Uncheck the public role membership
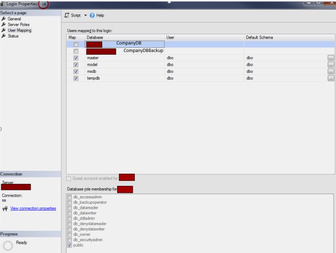The image size is (336, 253). (69, 245)
